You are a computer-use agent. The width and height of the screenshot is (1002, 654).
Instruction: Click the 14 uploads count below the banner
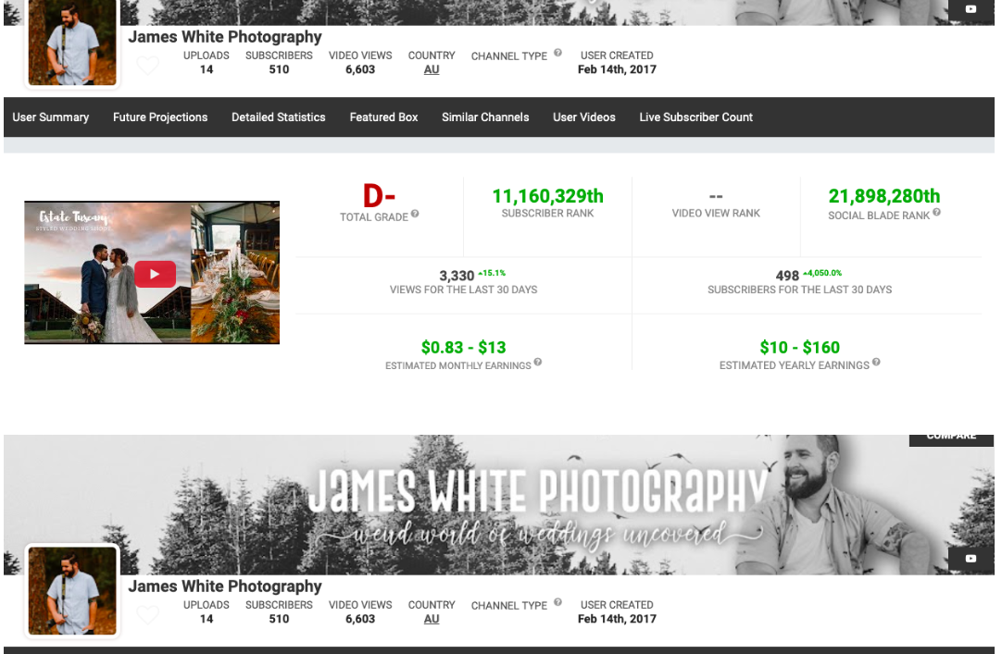(207, 619)
